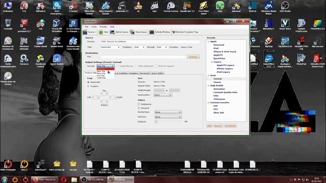326x183 pixels.
Task: Open the Title dropdown set to Automatic
Action: tap(110, 47)
